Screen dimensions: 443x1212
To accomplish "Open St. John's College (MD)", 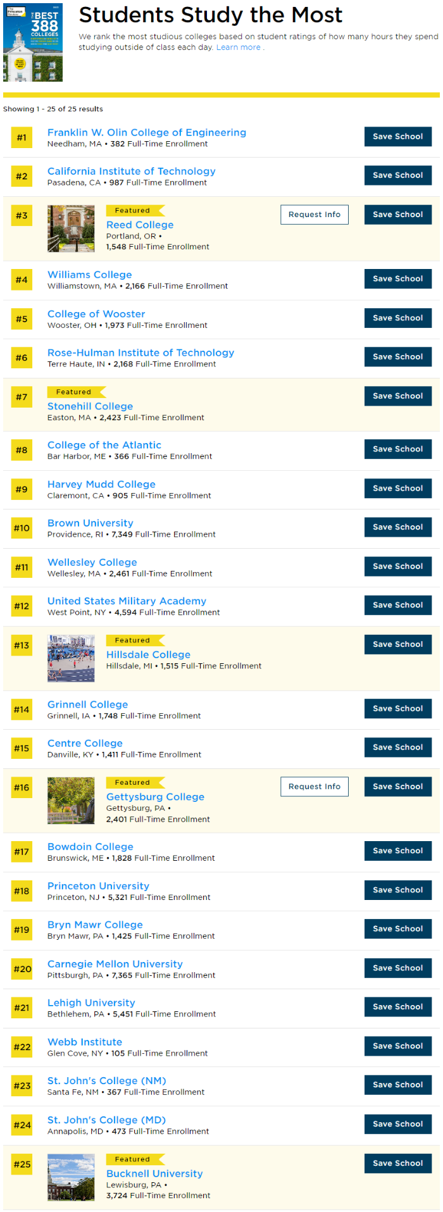I will point(107,1120).
